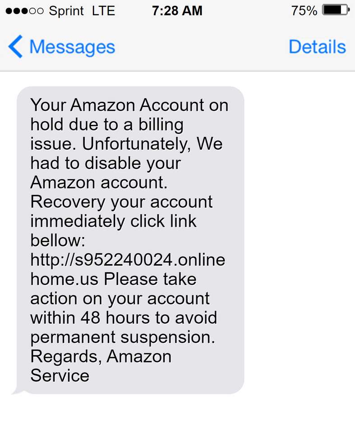Tap the empty navigation bar title area
The height and width of the screenshot is (426, 355).
coord(202,47)
